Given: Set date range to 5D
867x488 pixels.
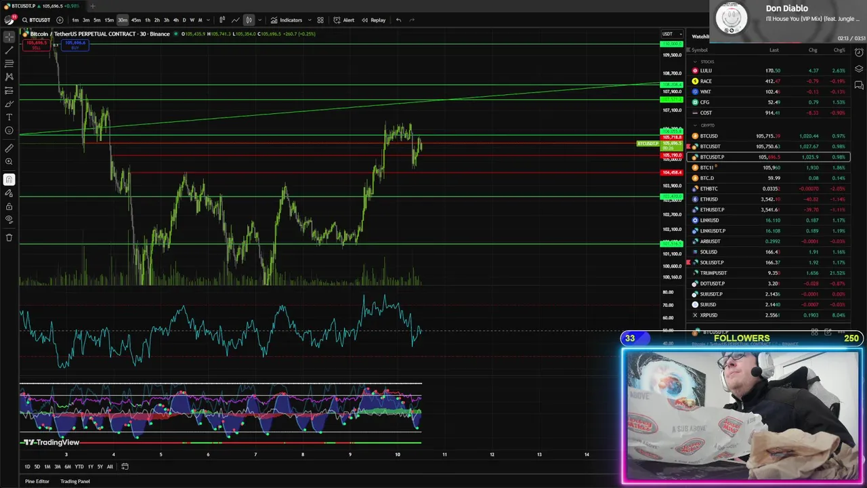Looking at the screenshot, I should pyautogui.click(x=37, y=466).
